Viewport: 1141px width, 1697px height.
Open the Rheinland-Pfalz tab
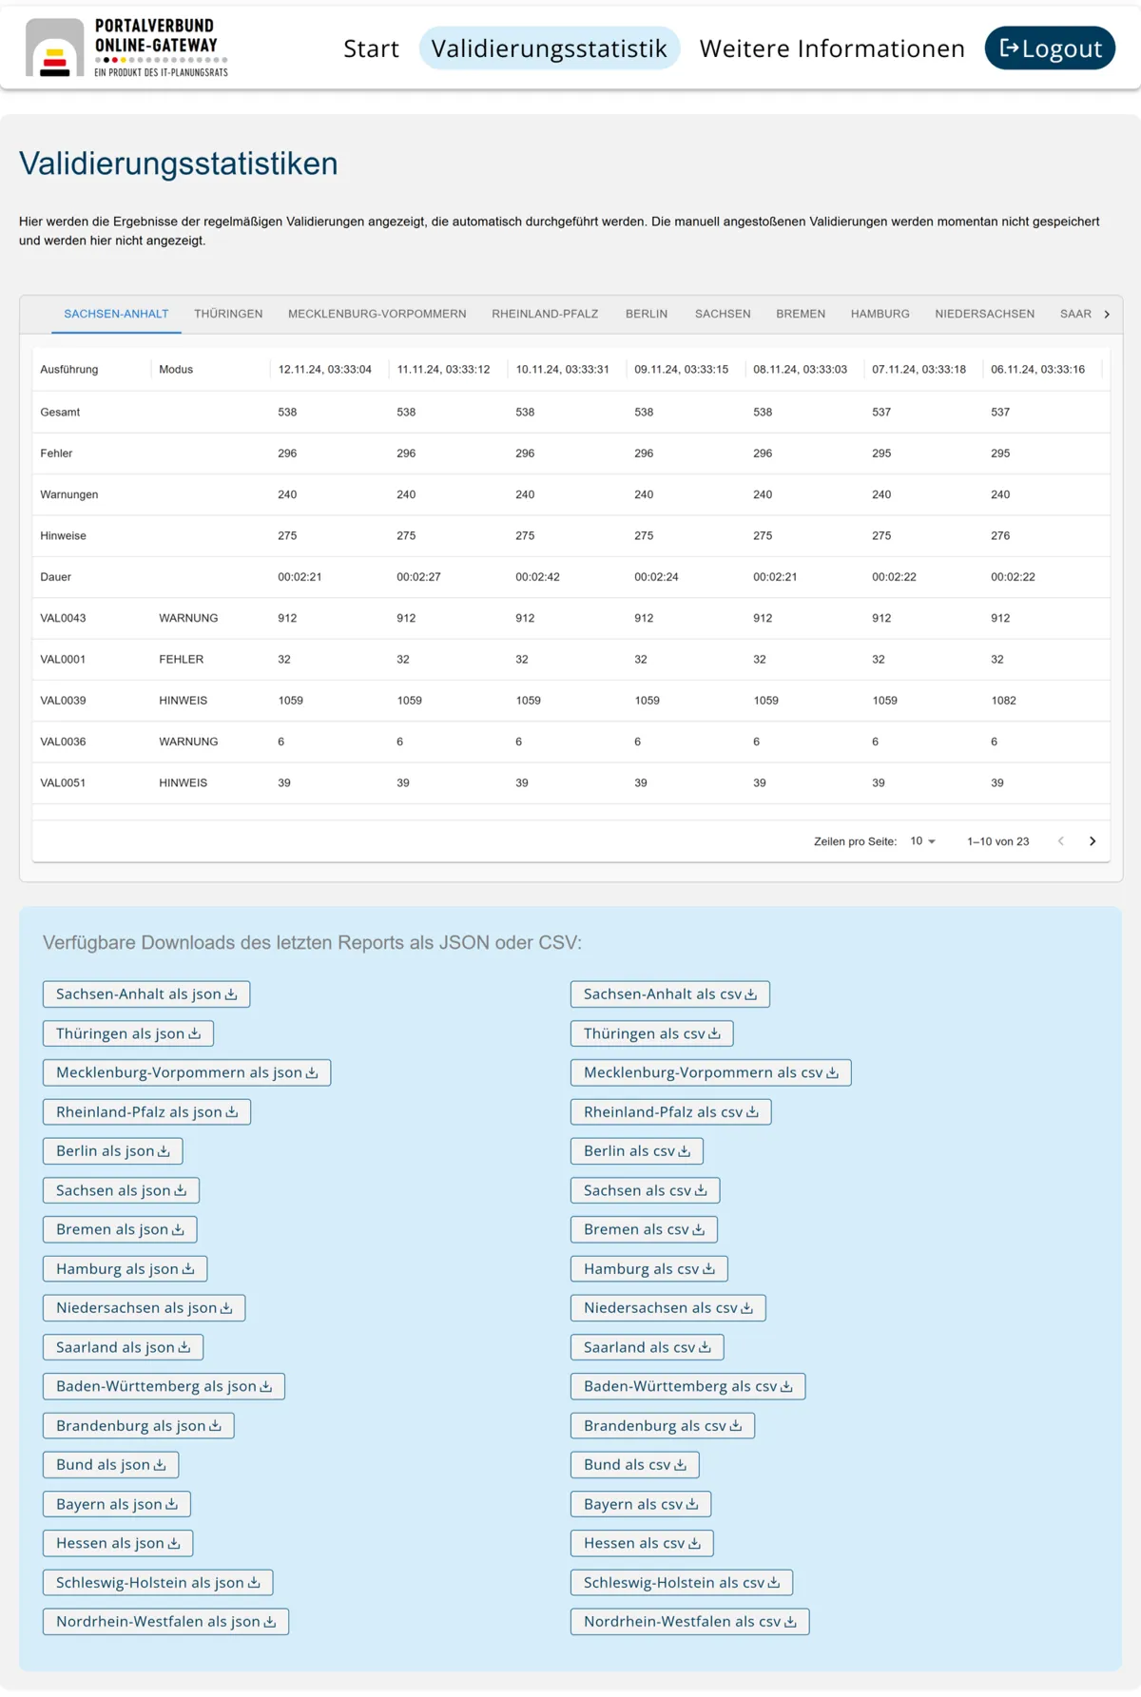545,314
